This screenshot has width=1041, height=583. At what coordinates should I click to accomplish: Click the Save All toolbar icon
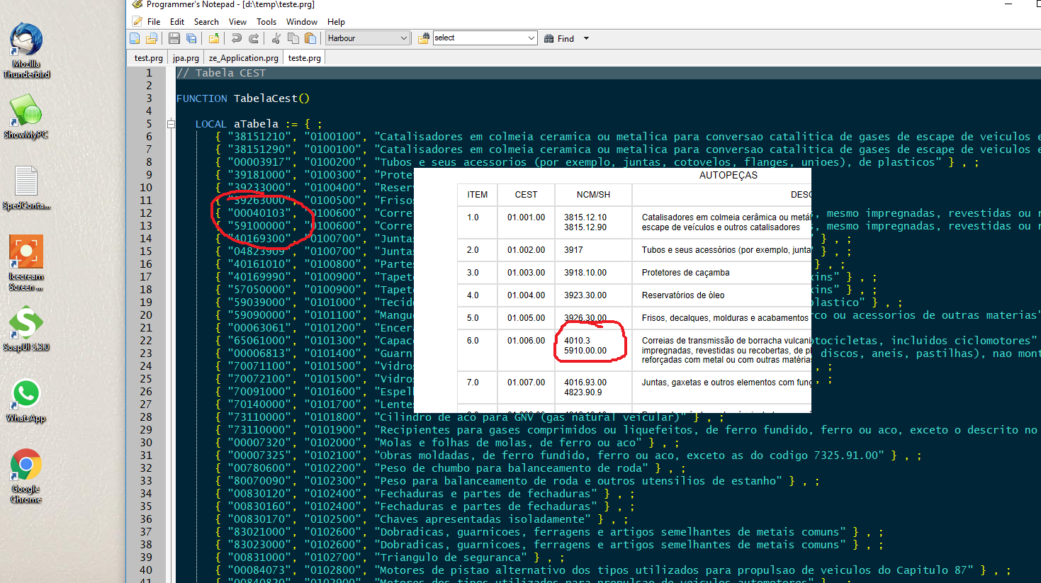(x=191, y=38)
